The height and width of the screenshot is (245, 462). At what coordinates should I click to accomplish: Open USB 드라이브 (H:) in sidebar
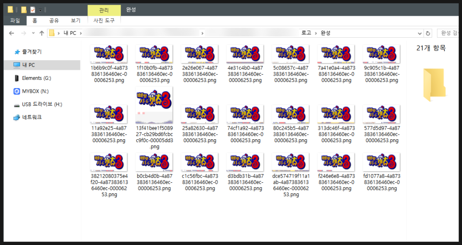click(x=42, y=104)
